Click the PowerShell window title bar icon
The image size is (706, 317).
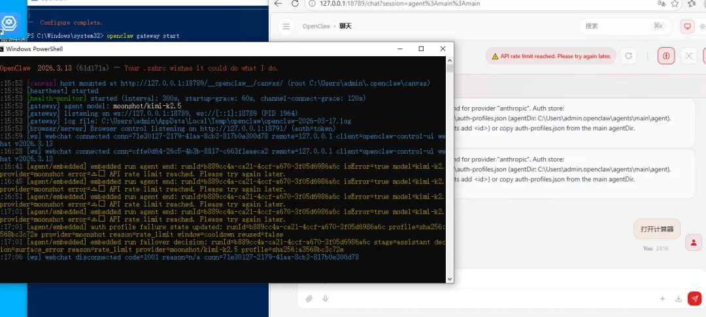[x=2, y=48]
